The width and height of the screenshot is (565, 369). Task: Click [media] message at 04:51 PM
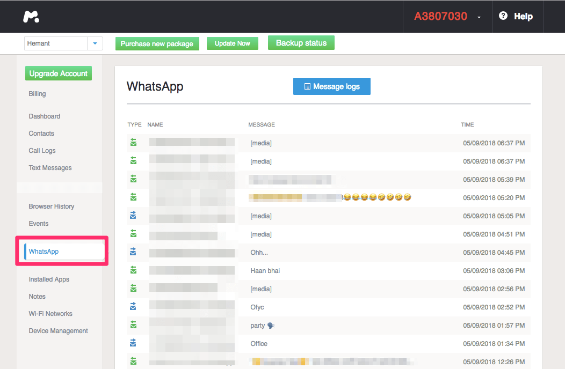coord(261,234)
